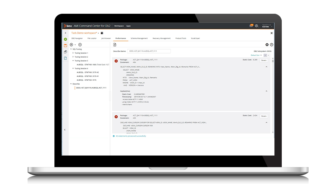
Task: Click the results list vertical scrollbar thumb
Action: 273,61
